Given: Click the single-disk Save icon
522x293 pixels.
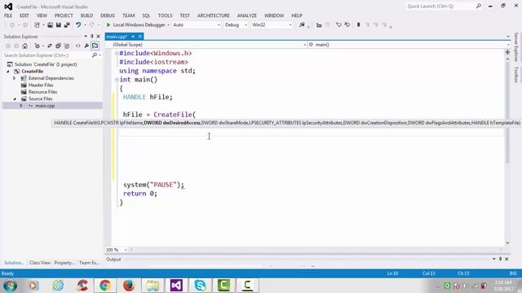Looking at the screenshot, I should point(58,25).
